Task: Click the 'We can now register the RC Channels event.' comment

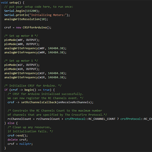Action: click(45, 98)
